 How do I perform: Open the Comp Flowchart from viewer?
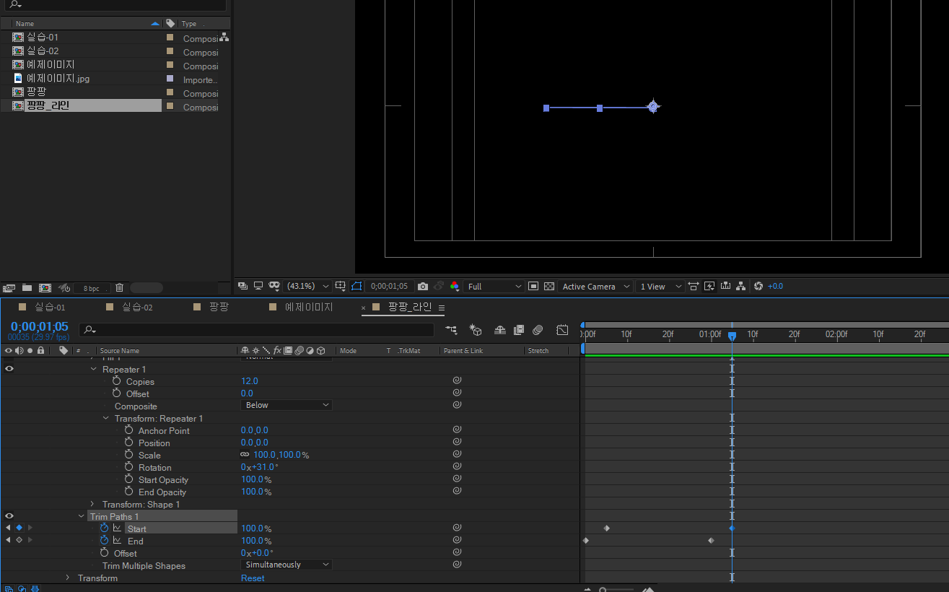pos(741,286)
